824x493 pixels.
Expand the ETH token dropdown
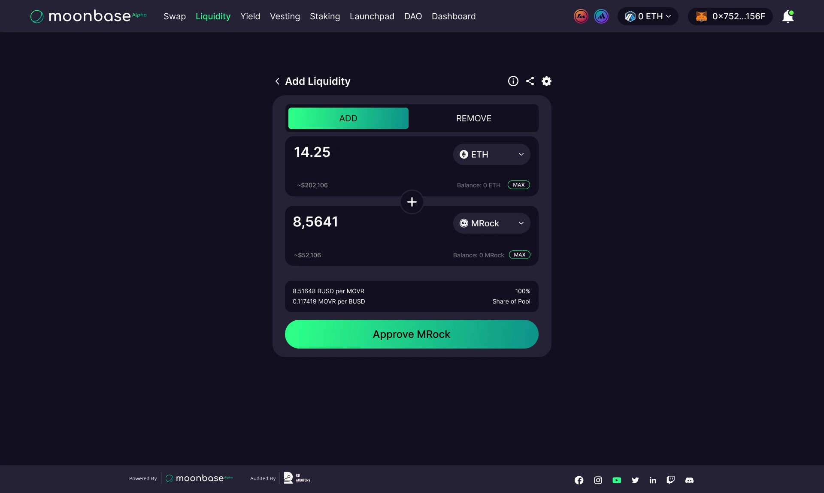point(491,154)
